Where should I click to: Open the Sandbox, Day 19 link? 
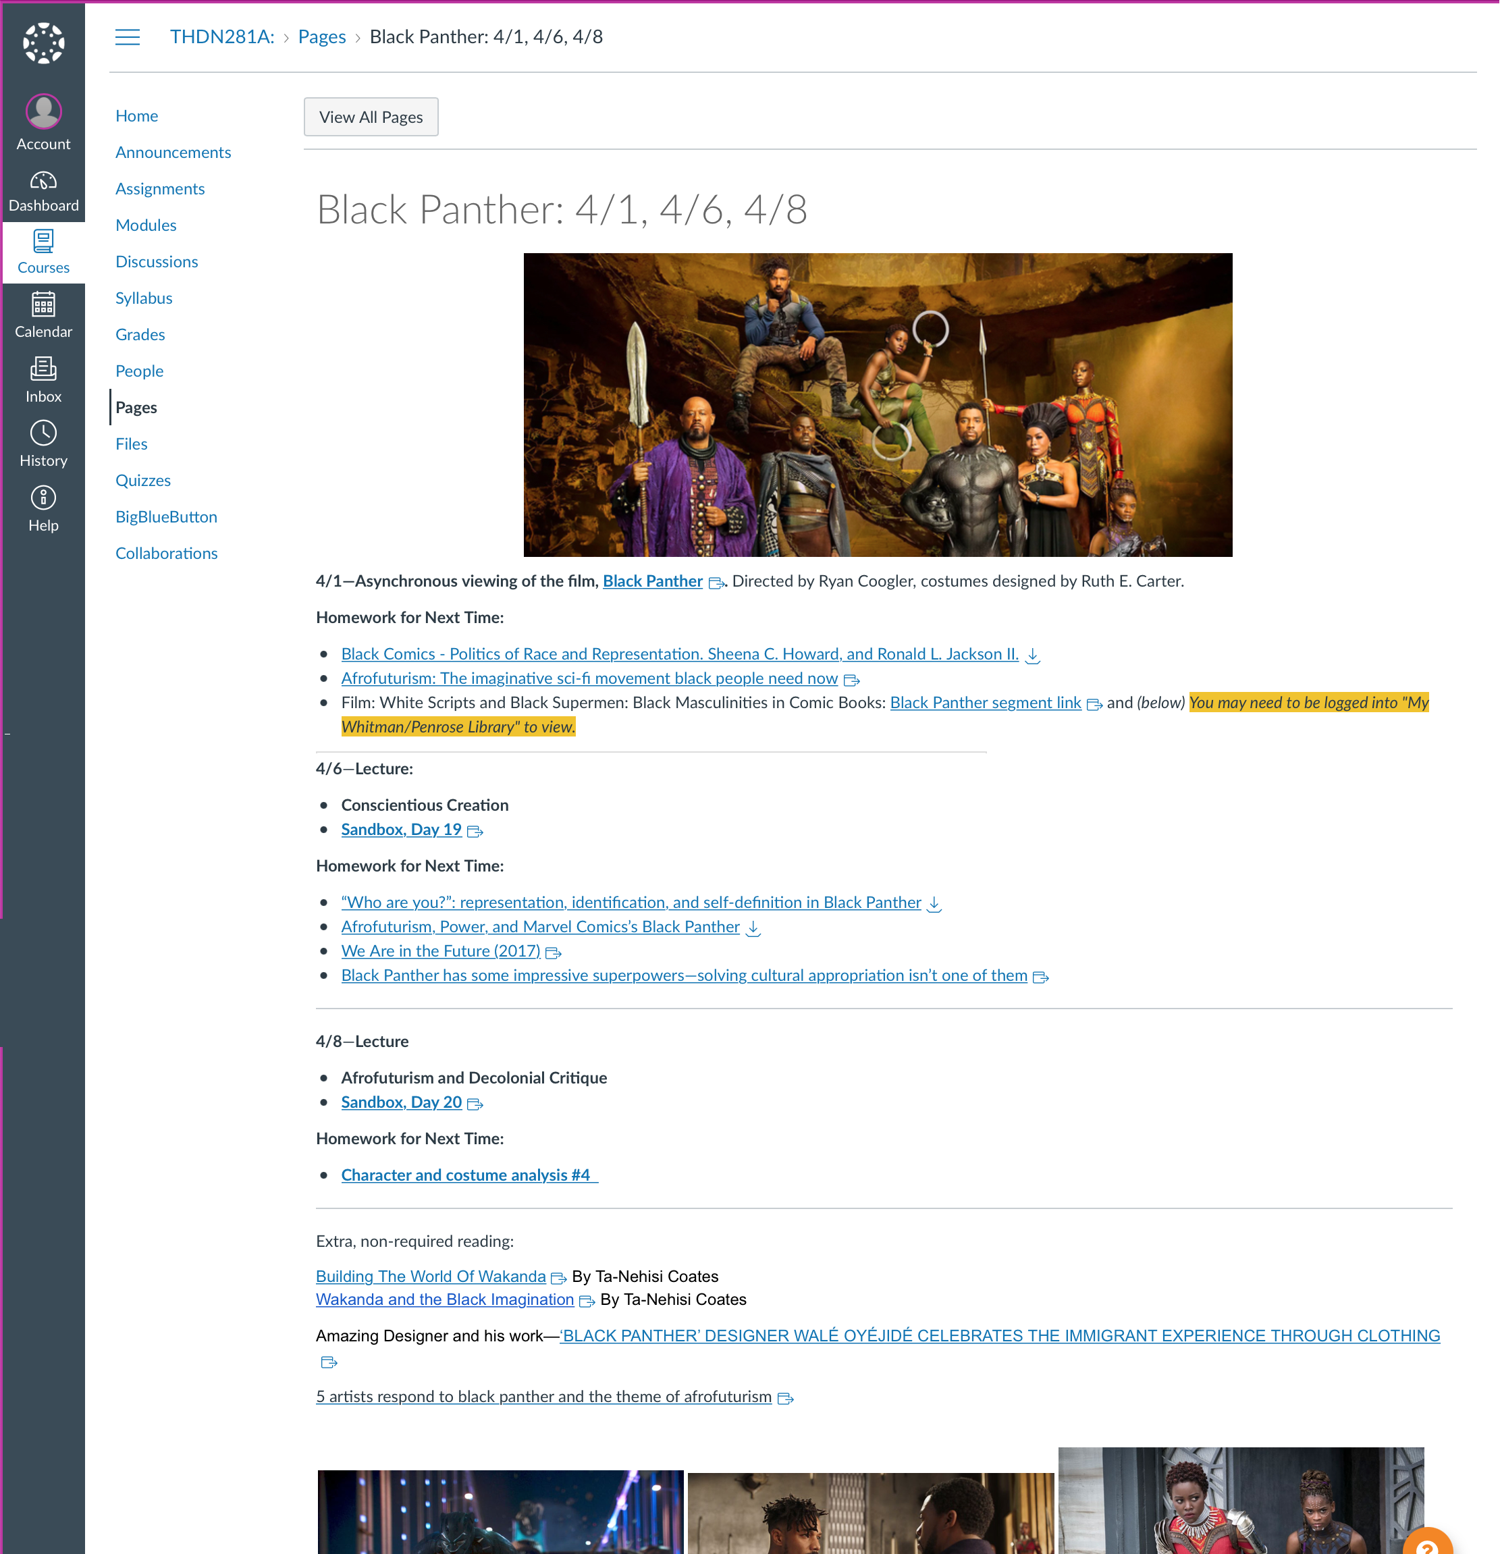[x=400, y=828]
